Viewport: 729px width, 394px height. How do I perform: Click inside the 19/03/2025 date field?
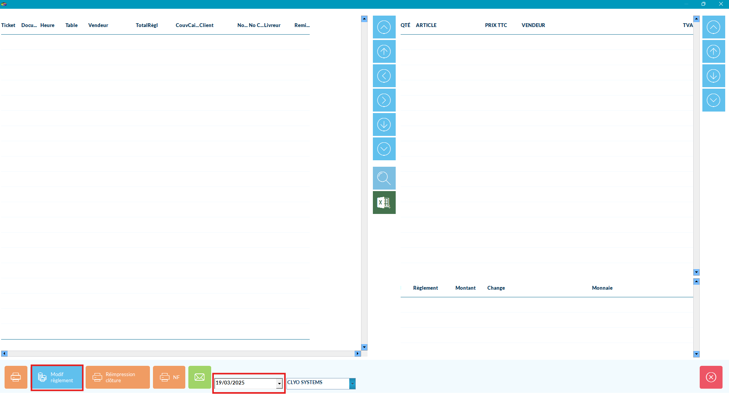tap(245, 383)
